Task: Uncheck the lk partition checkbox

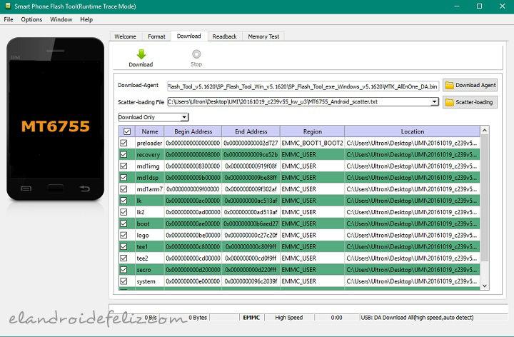Action: coord(124,201)
